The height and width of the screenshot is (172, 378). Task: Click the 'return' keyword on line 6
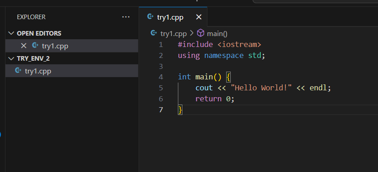click(x=208, y=99)
